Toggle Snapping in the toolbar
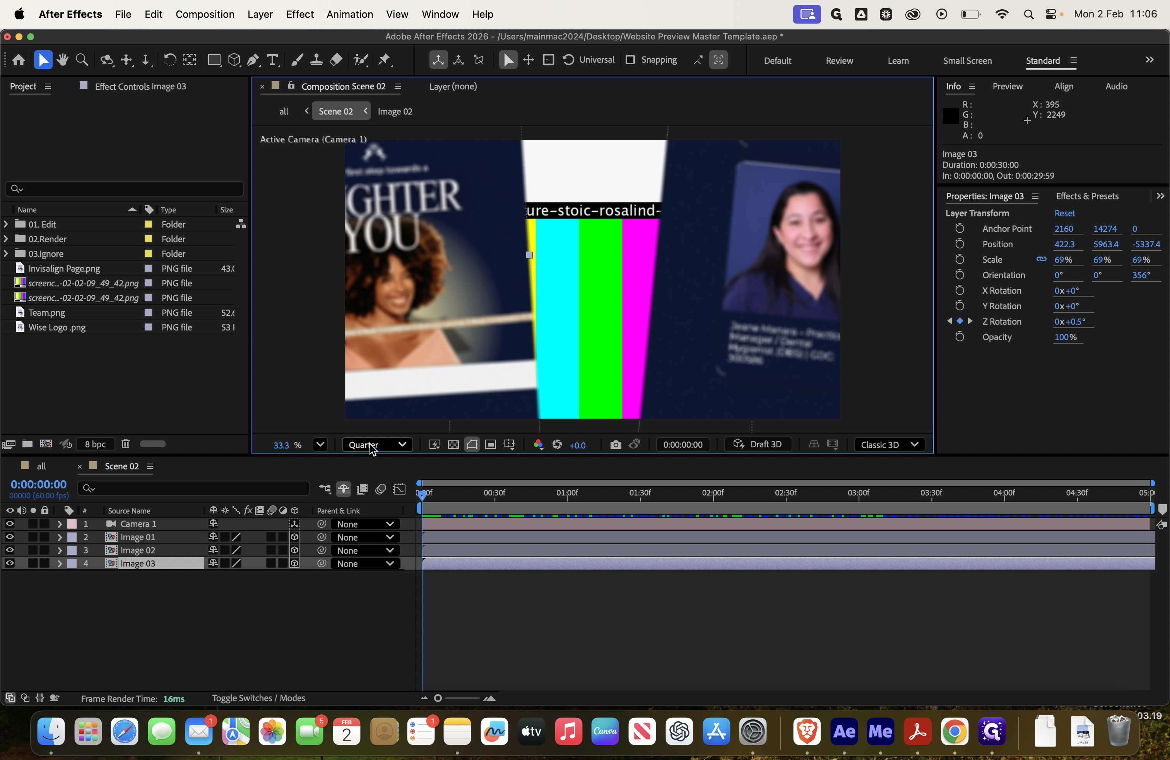 631,60
